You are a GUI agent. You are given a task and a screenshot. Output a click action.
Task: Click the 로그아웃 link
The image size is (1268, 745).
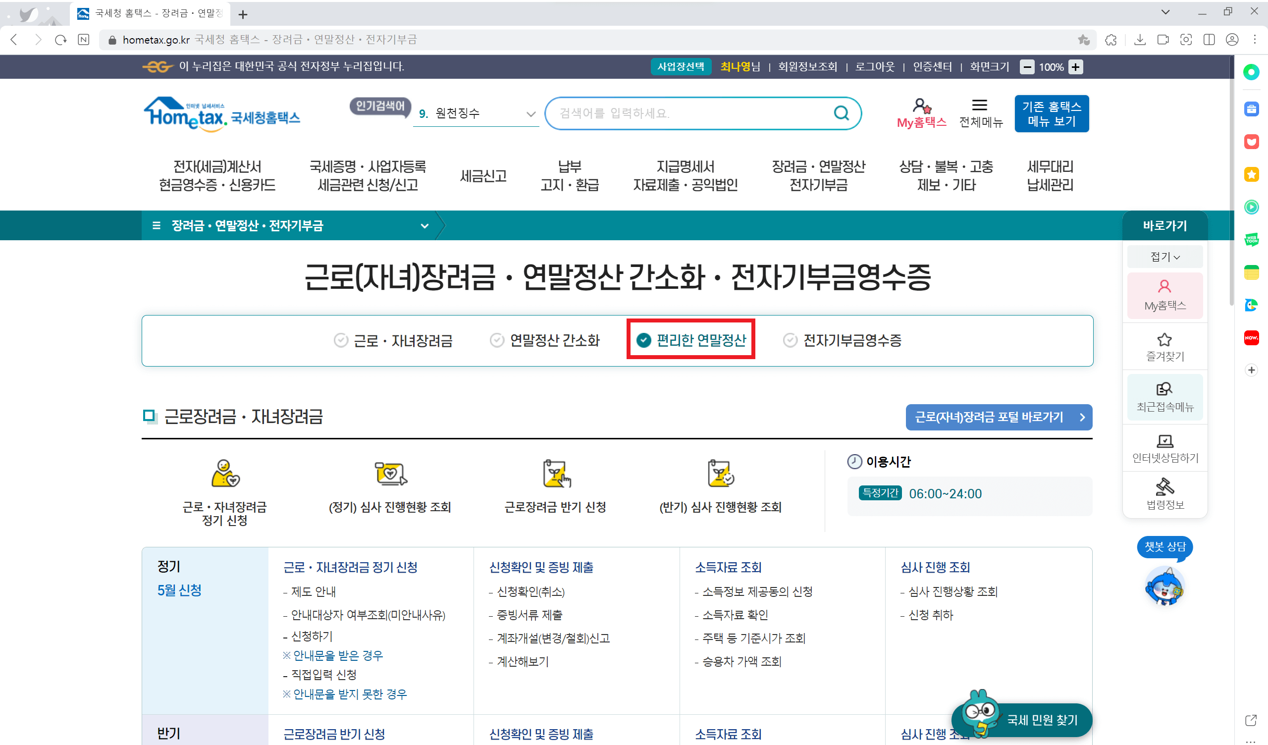click(874, 66)
